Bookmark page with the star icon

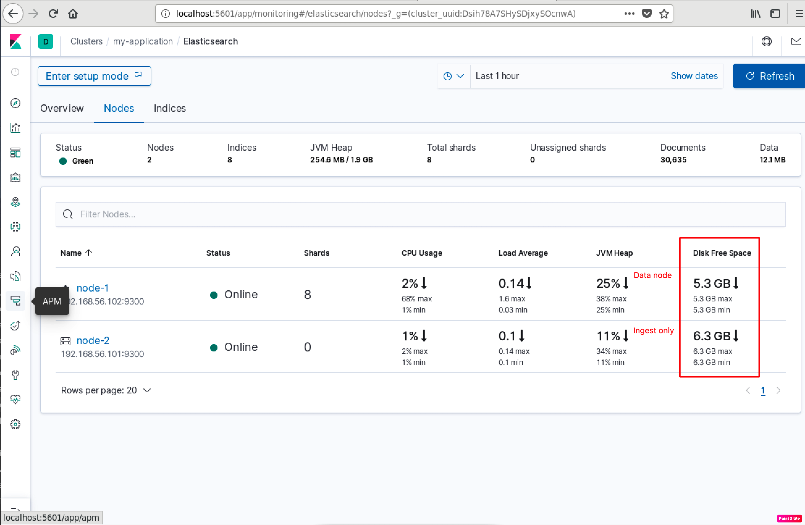tap(664, 14)
